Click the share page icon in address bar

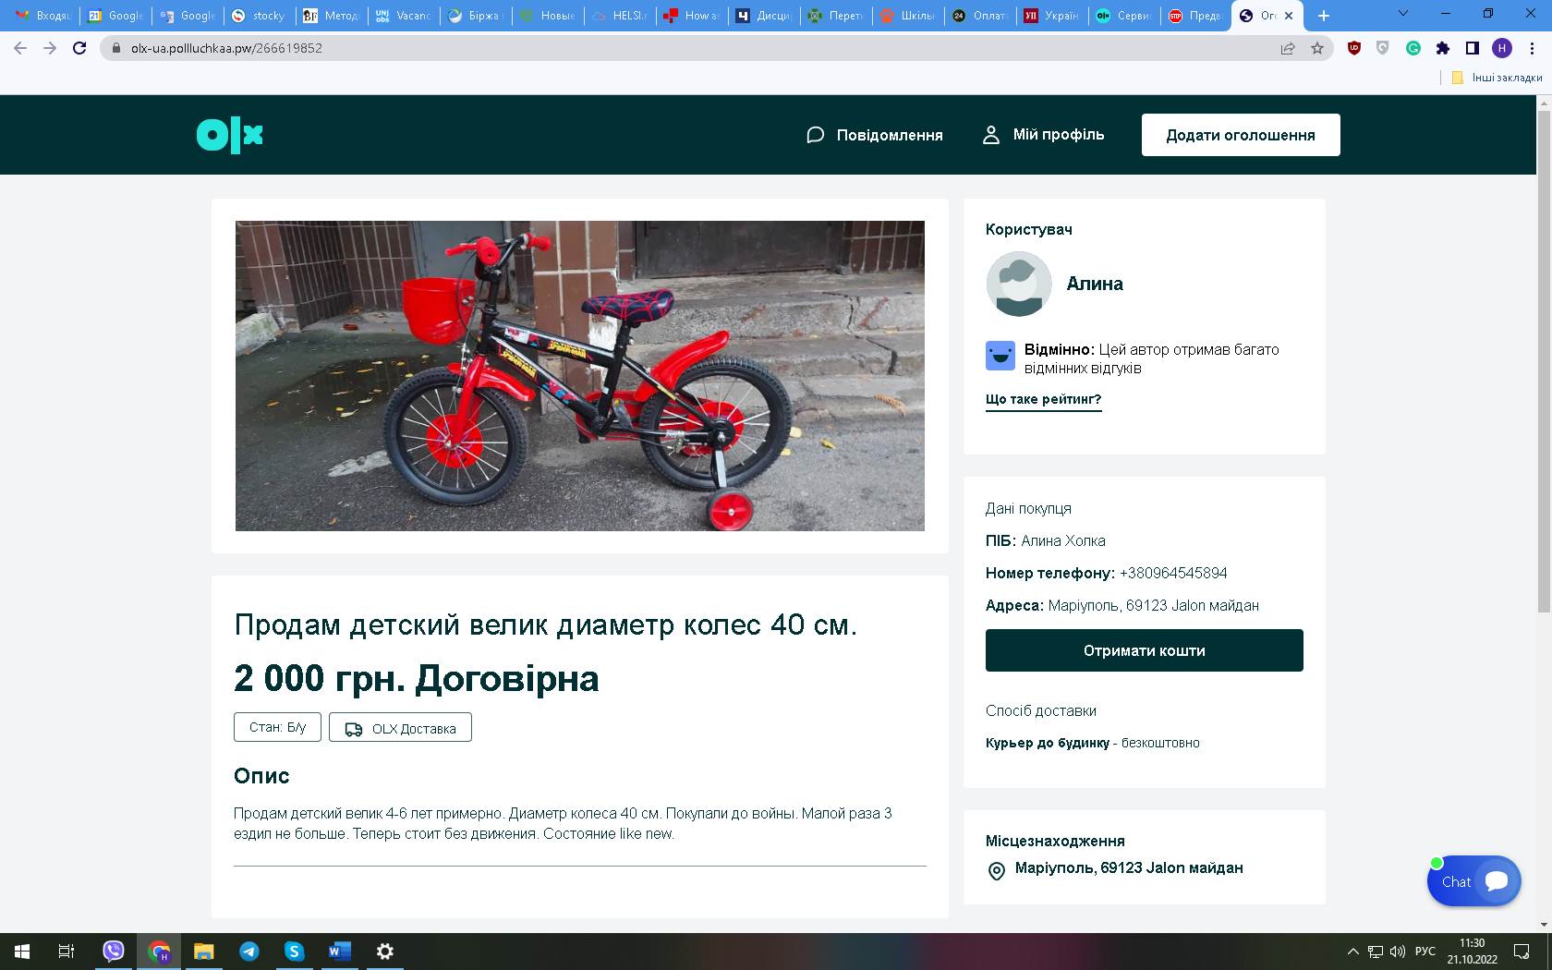coord(1288,48)
